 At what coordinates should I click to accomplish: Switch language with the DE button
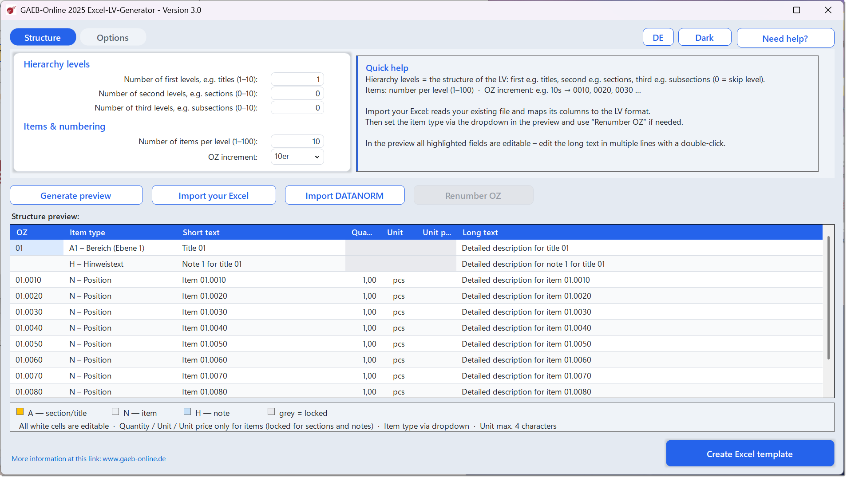point(658,37)
